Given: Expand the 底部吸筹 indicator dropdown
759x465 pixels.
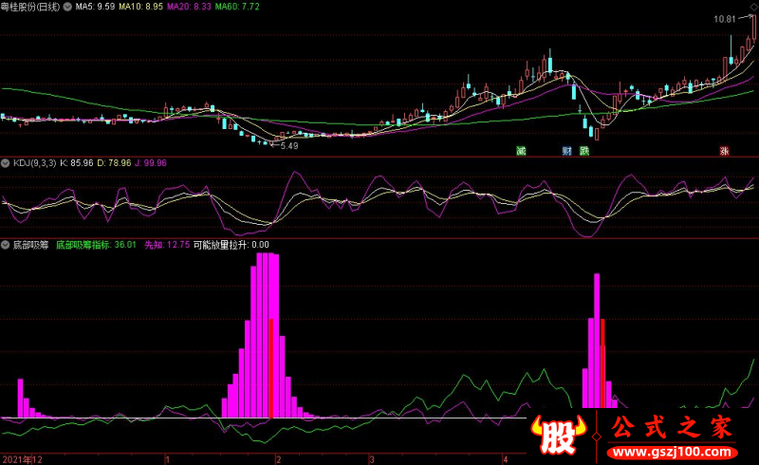Looking at the screenshot, I should tap(6, 245).
